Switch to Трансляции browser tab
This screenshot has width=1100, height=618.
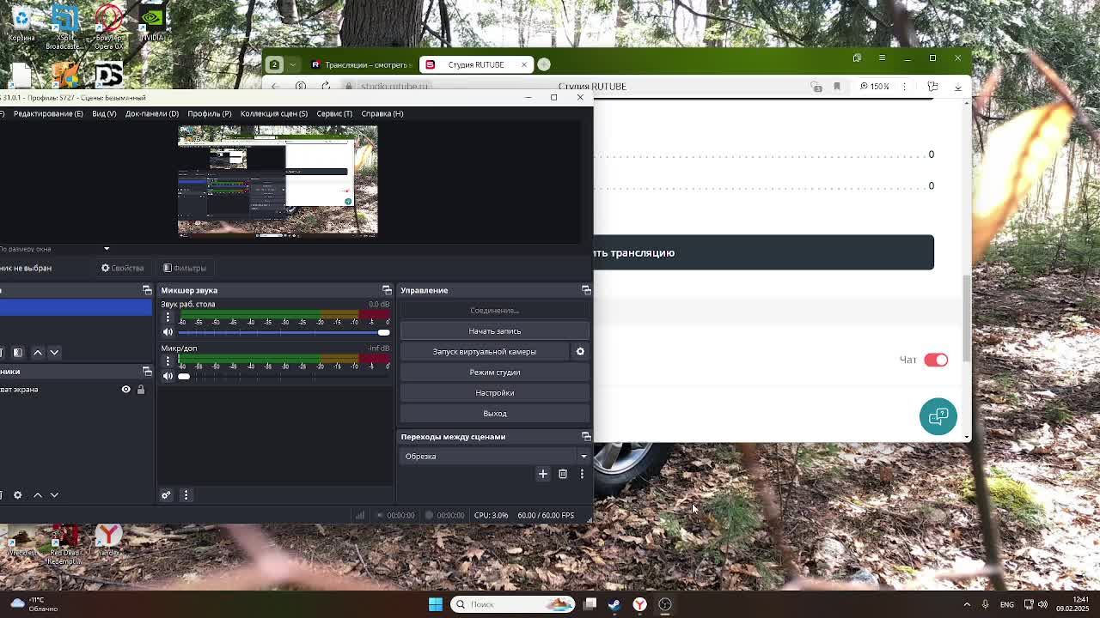(361, 64)
